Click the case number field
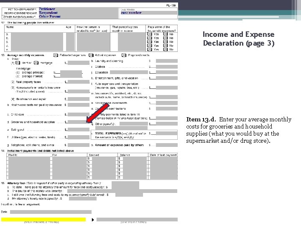 coord(149,13)
